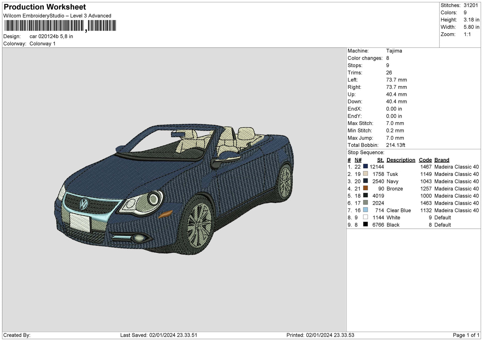Click the barcode under the worksheet title
This screenshot has width=483, height=341.
tap(60, 26)
